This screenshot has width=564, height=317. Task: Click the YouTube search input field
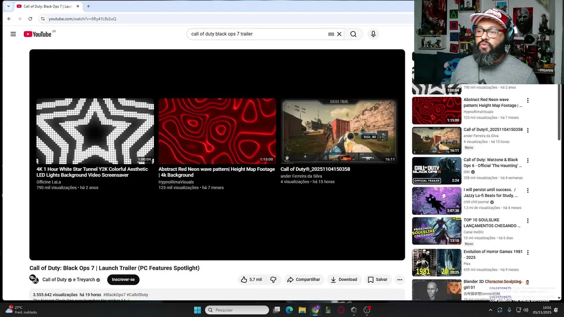click(258, 34)
